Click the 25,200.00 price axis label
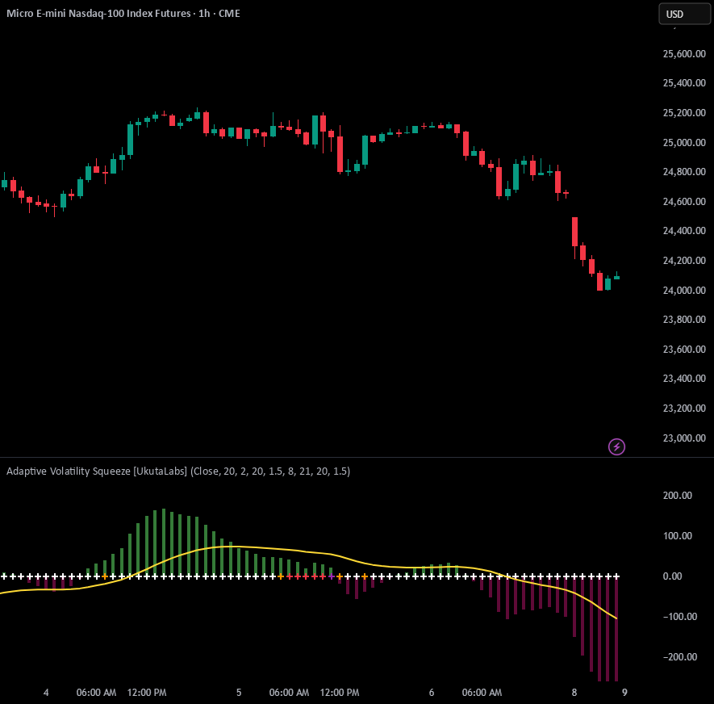 point(684,112)
